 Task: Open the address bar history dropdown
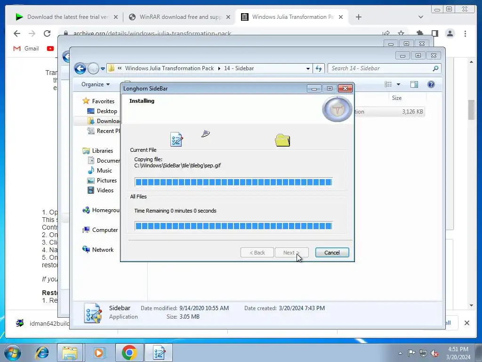click(308, 69)
